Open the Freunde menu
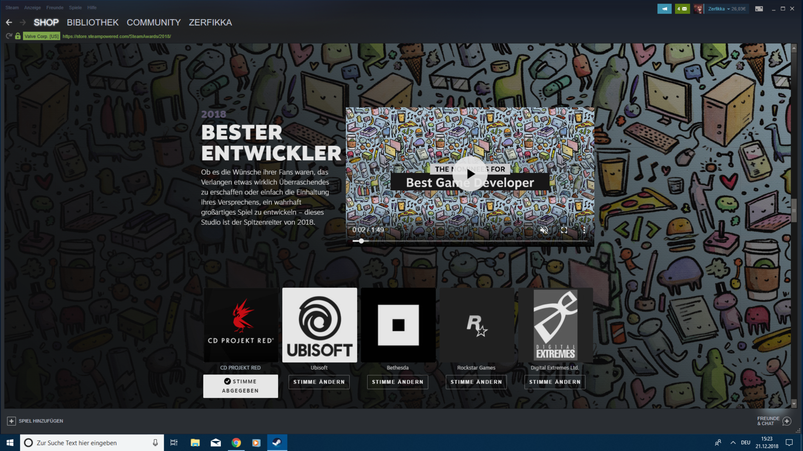The height and width of the screenshot is (451, 803). (55, 8)
